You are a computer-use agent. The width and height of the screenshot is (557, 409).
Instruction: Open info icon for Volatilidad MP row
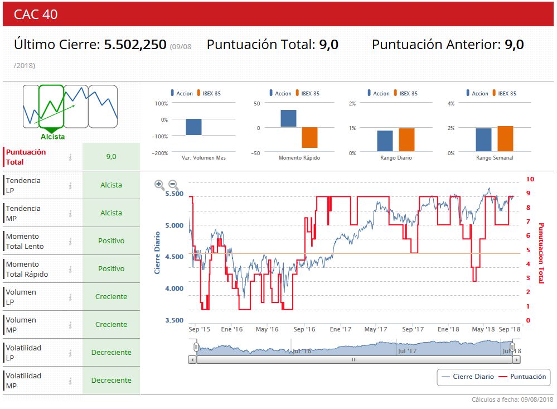click(x=70, y=381)
